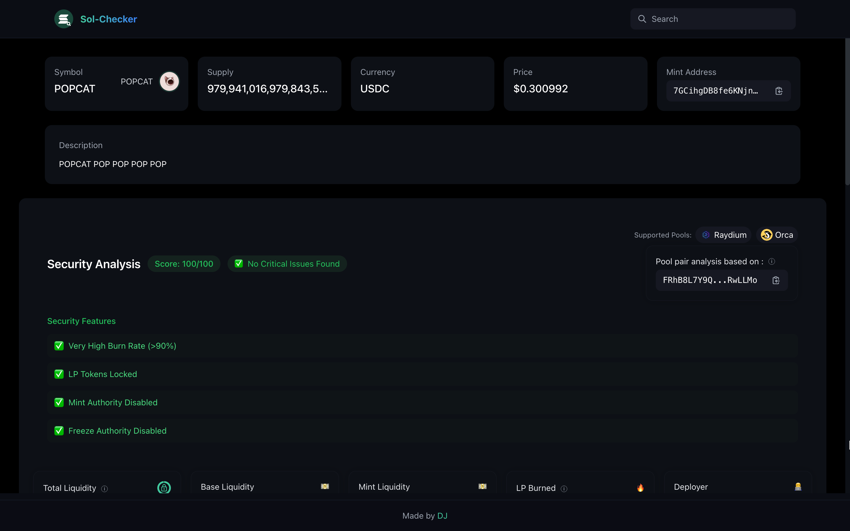Copy the mint address via clipboard icon

pyautogui.click(x=779, y=91)
